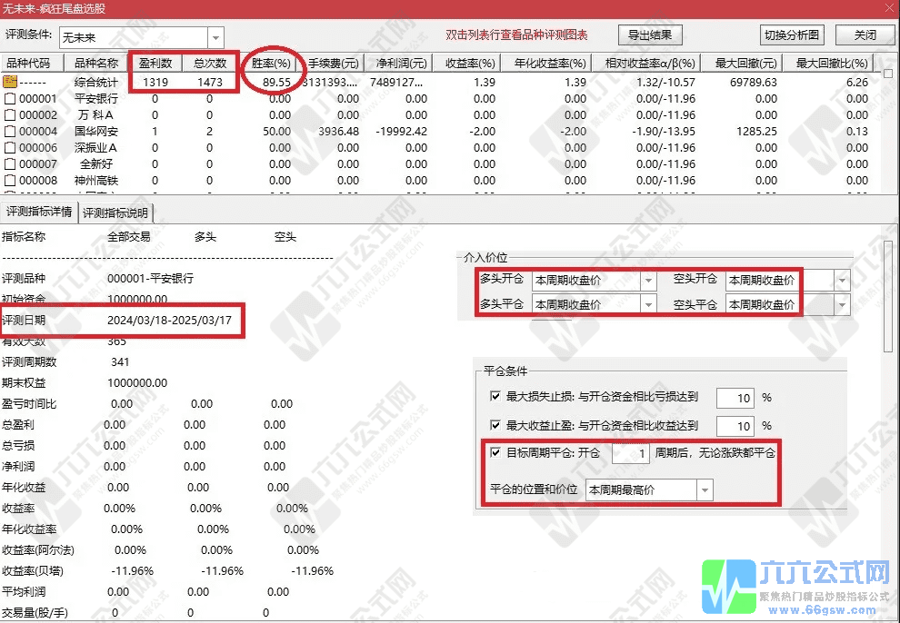Click the 胜率(%) column header

pyautogui.click(x=270, y=64)
